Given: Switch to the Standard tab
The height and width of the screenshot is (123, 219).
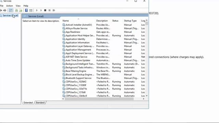Looking at the screenshot, I should (40, 102).
